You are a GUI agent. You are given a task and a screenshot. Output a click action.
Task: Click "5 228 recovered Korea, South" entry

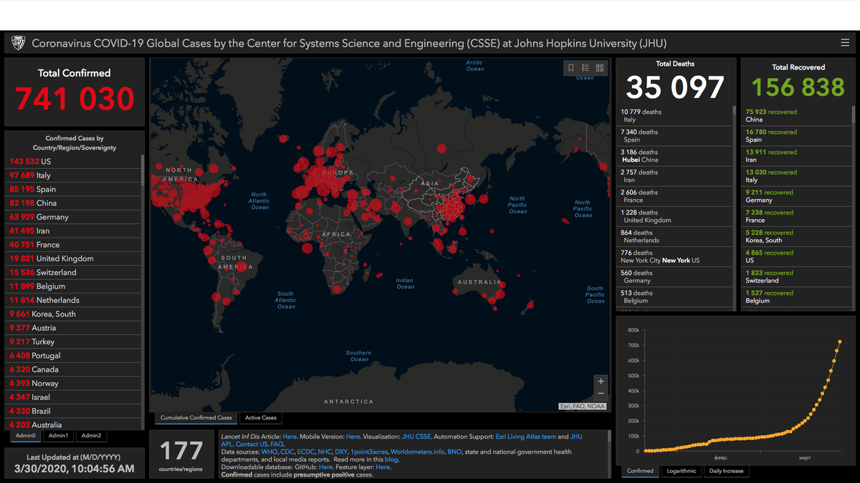[x=797, y=237]
